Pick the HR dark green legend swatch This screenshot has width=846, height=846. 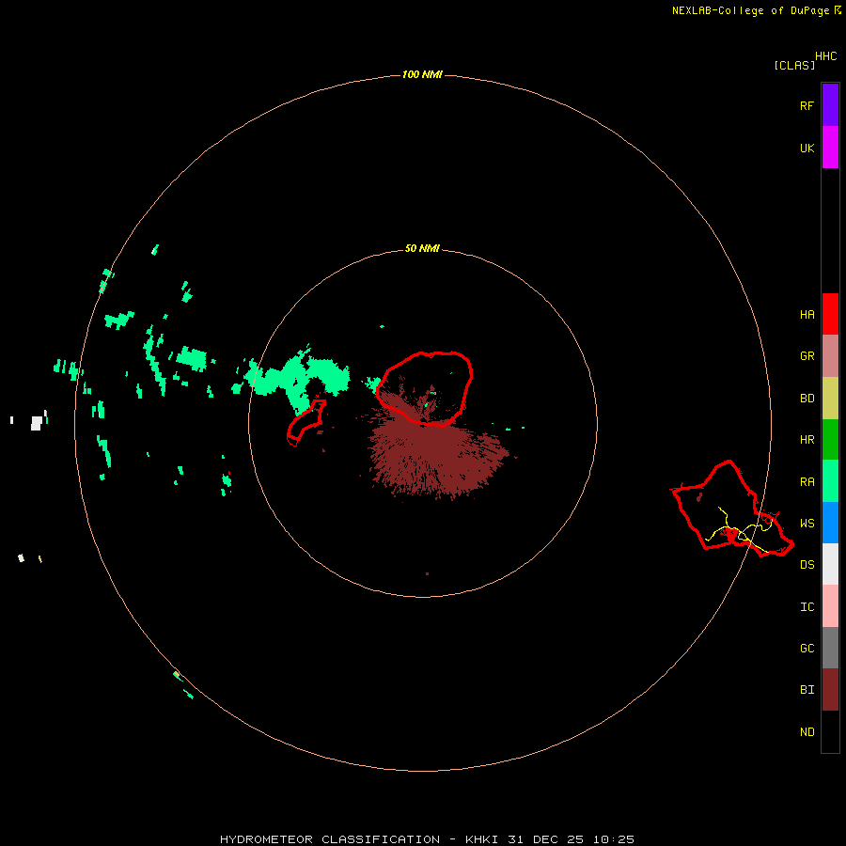pos(830,440)
